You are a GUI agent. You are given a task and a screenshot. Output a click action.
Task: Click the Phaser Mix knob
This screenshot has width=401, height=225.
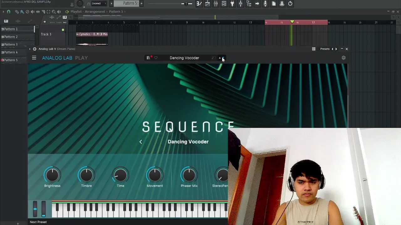[189, 175]
